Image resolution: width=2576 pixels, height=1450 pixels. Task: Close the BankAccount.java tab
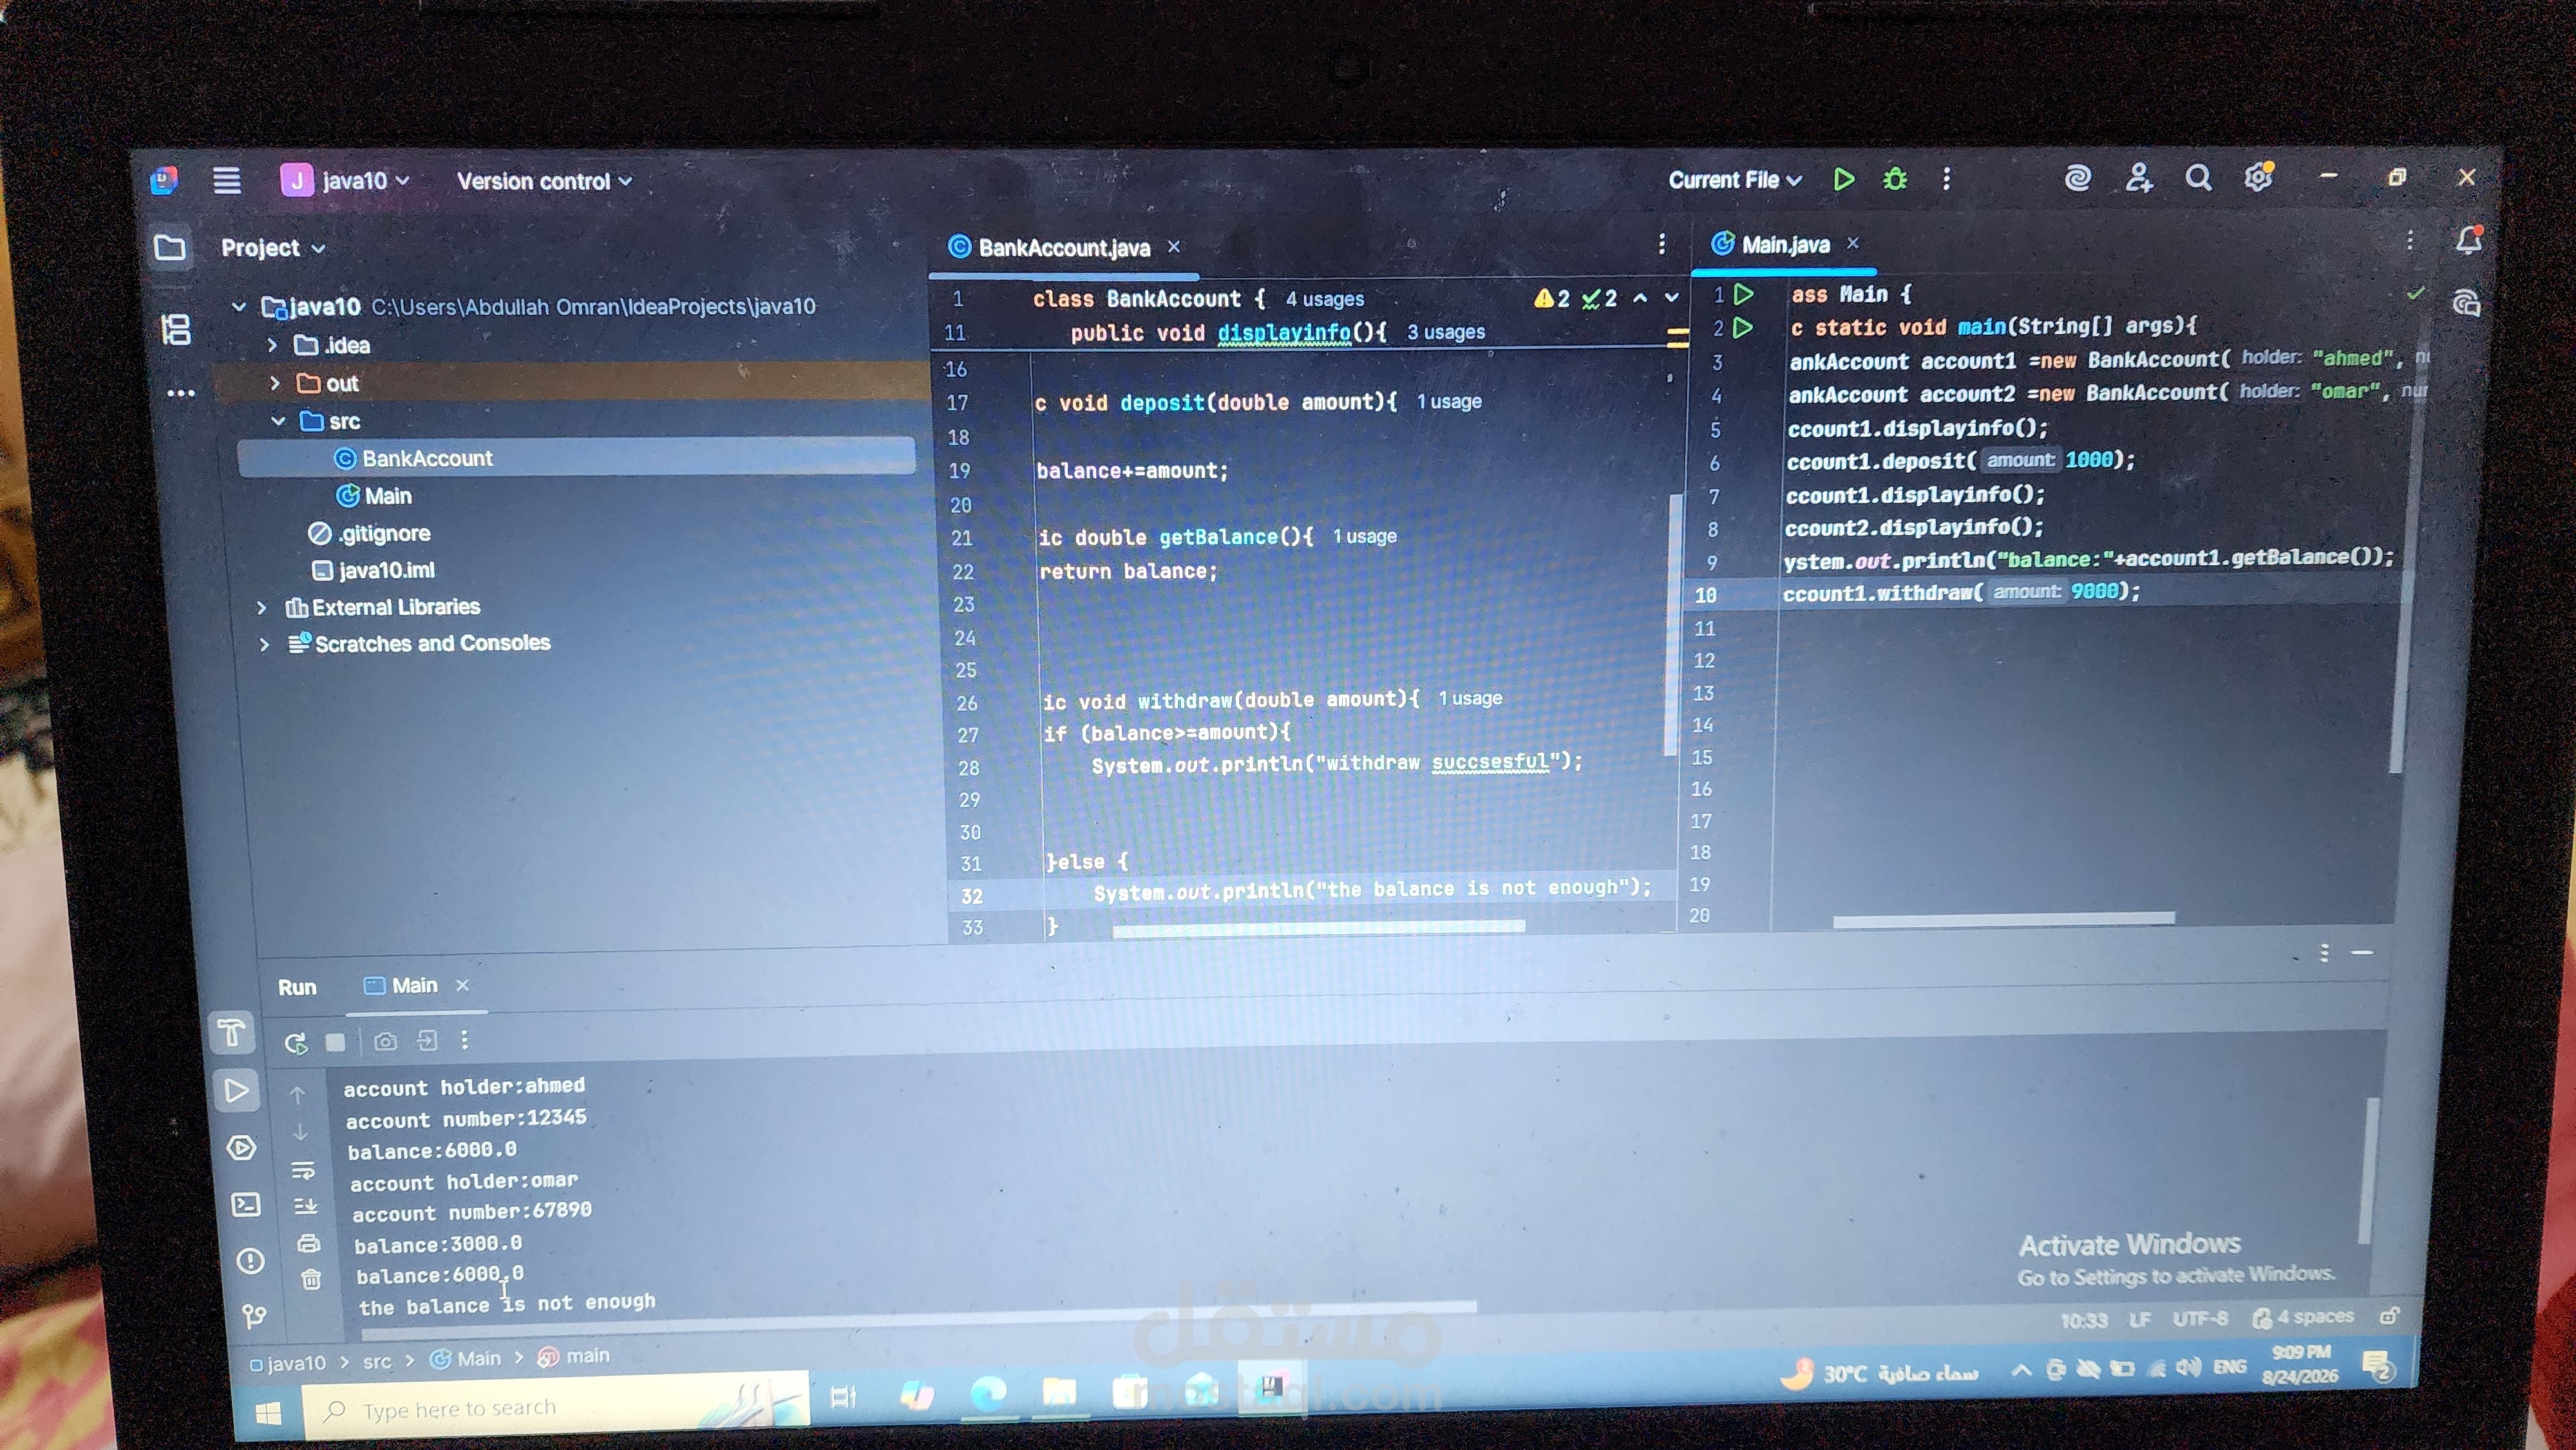(x=1174, y=246)
